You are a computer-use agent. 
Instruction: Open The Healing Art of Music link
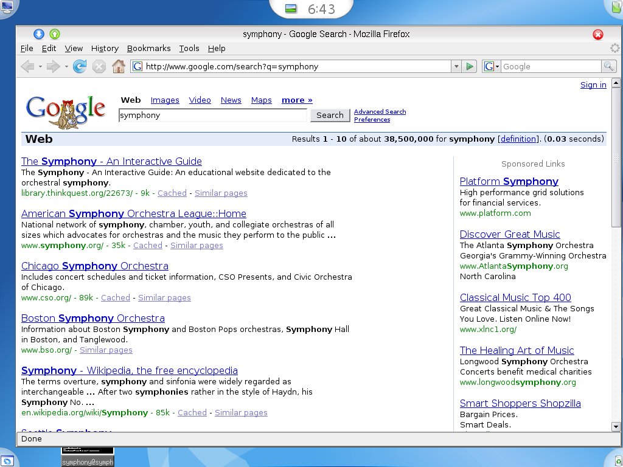tap(517, 350)
